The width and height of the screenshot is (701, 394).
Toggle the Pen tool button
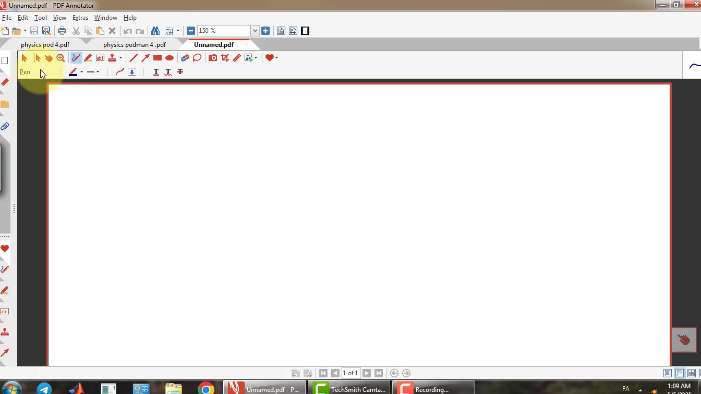(x=76, y=58)
